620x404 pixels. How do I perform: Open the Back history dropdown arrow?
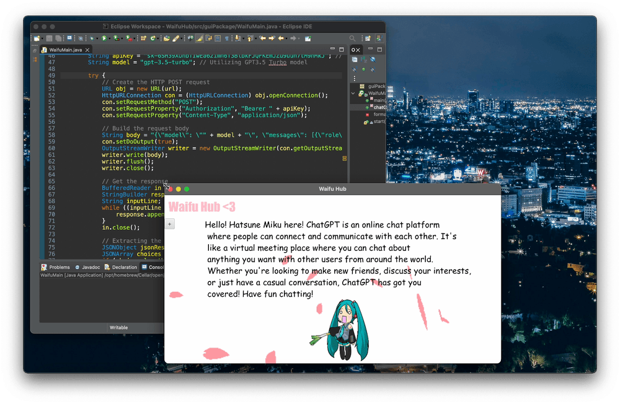pyautogui.click(x=286, y=38)
